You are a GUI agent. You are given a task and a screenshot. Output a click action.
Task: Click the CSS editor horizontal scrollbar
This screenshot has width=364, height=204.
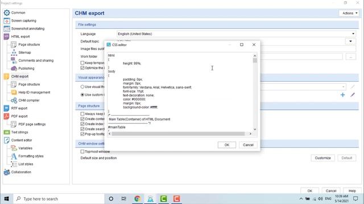178,134
